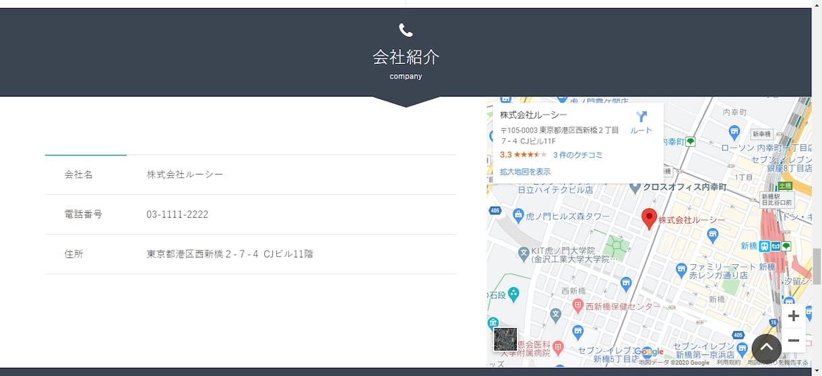Click the 〒105-0003 address in map card
This screenshot has width=822, height=376.
click(559, 135)
